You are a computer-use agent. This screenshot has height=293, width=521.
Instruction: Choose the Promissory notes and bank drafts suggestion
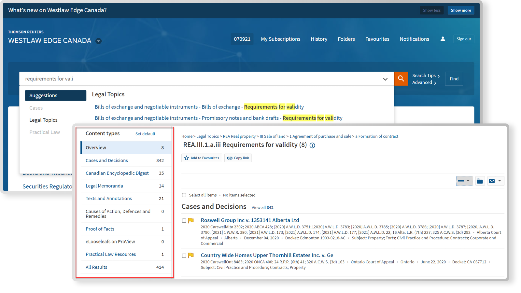tap(218, 118)
